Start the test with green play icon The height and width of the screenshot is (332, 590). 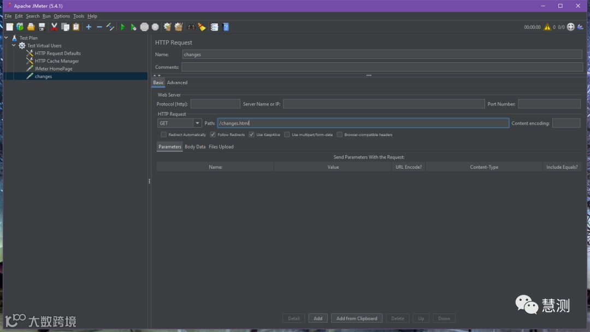point(122,27)
